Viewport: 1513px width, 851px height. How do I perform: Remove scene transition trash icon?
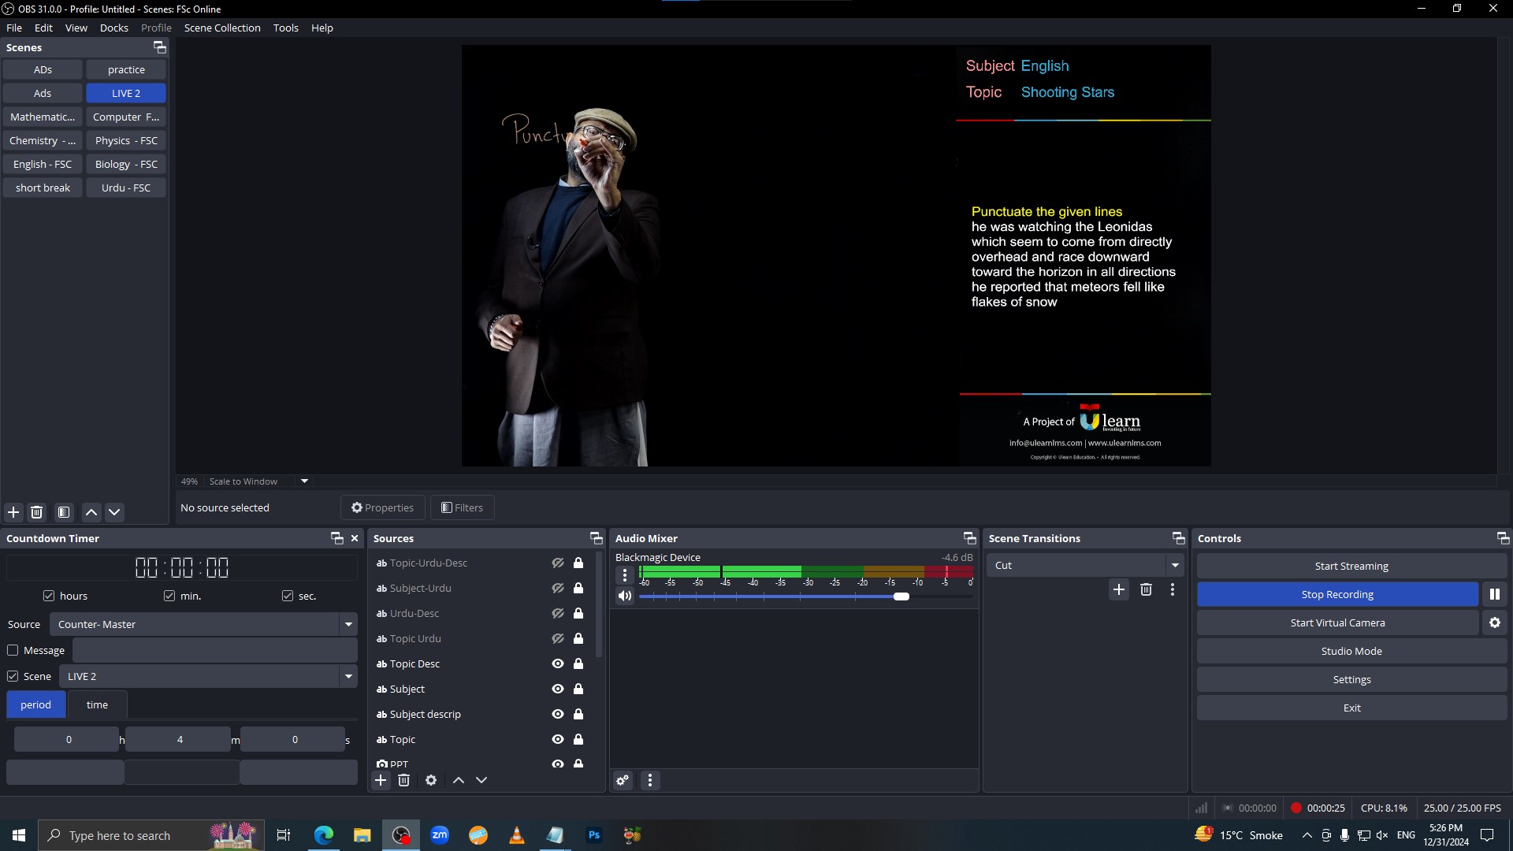[1147, 589]
